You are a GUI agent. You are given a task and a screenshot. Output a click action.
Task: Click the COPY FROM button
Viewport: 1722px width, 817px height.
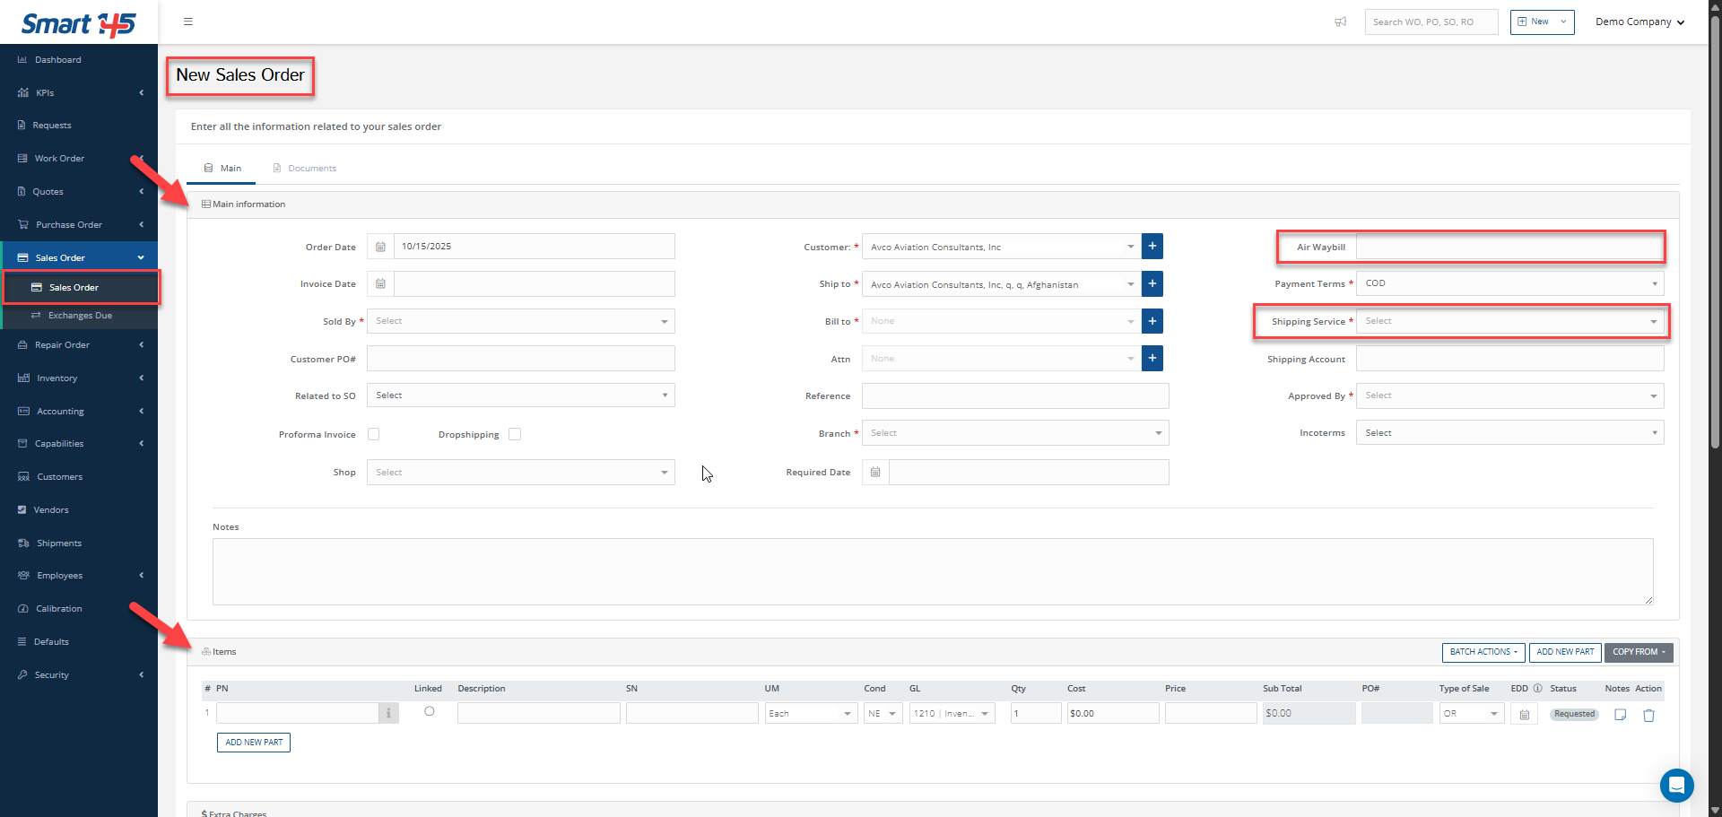pyautogui.click(x=1638, y=652)
